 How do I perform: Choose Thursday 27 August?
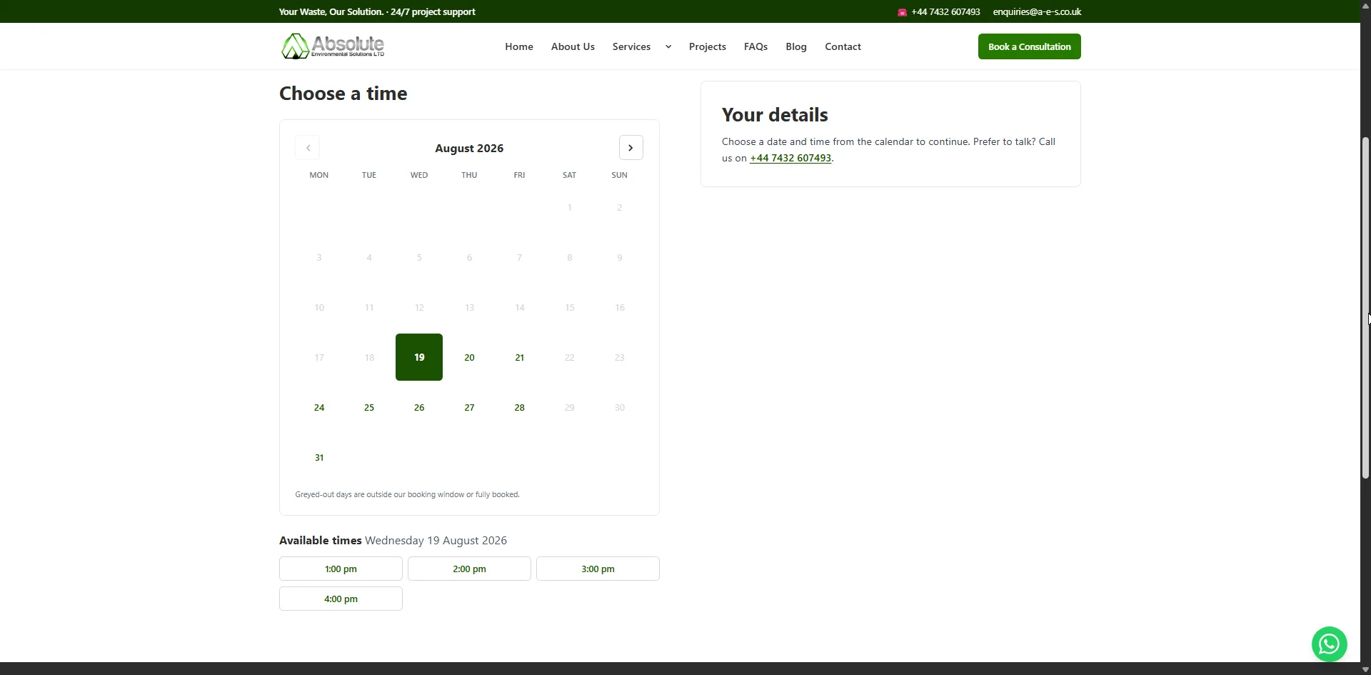click(x=469, y=407)
